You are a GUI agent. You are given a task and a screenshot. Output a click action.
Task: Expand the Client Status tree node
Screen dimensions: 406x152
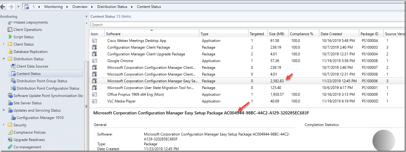(x=4, y=44)
